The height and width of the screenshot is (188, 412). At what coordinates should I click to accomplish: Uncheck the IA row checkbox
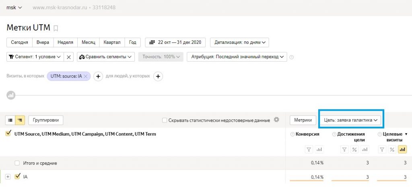[17, 176]
